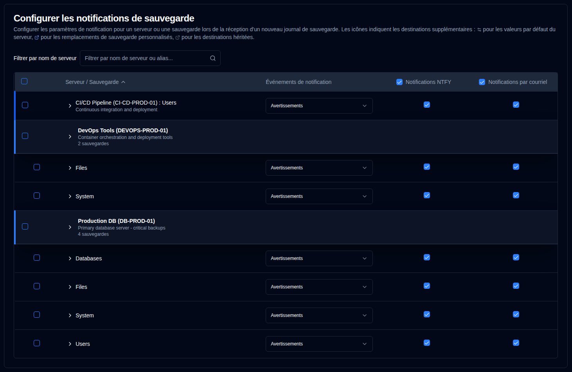Uncheck email notifications for Databases backup

pyautogui.click(x=516, y=257)
